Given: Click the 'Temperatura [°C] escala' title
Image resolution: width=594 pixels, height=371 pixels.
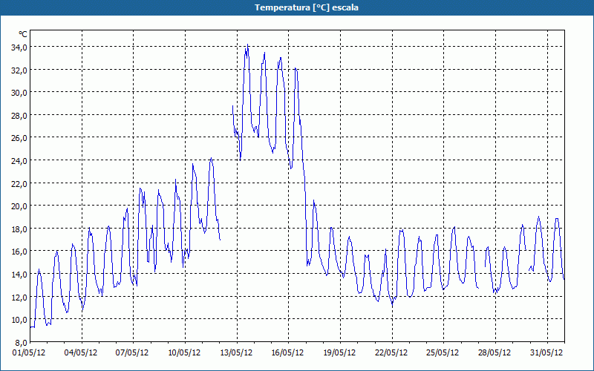Looking at the screenshot, I should 307,7.
